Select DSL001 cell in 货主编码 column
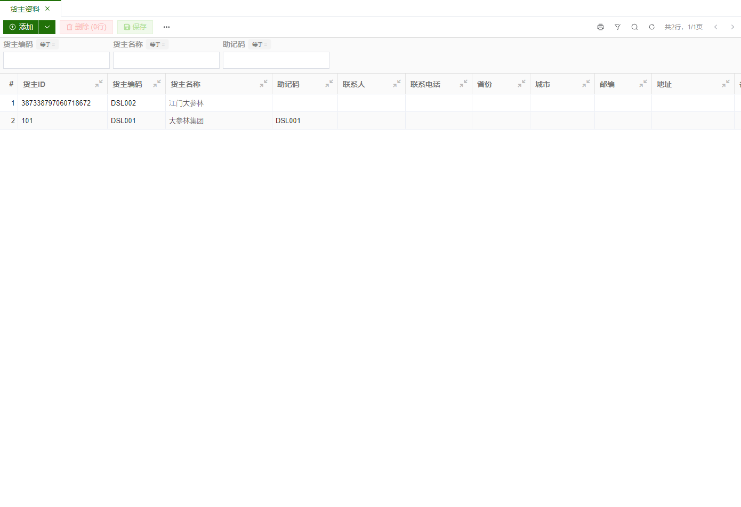 click(x=136, y=120)
